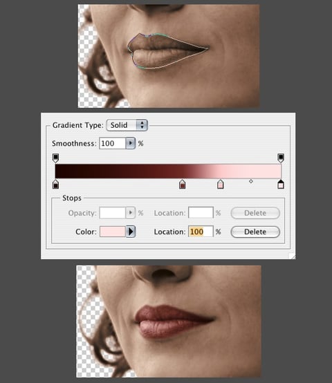Screen dimensions: 332x383
Task: Select the maroon color stop below gradient
Action: (x=182, y=185)
